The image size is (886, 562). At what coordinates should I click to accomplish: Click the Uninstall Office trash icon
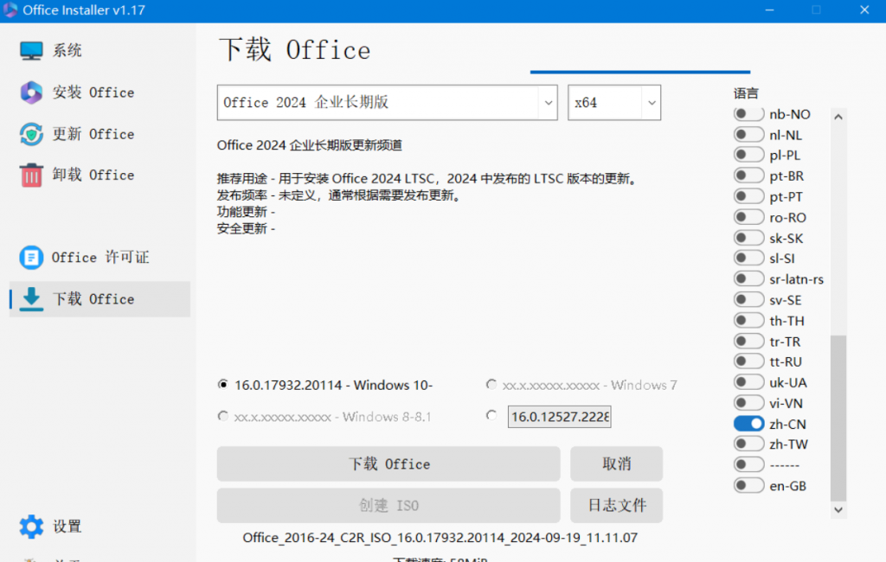pyautogui.click(x=31, y=176)
